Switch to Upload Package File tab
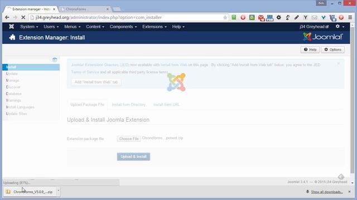The width and height of the screenshot is (357, 200). tap(88, 104)
